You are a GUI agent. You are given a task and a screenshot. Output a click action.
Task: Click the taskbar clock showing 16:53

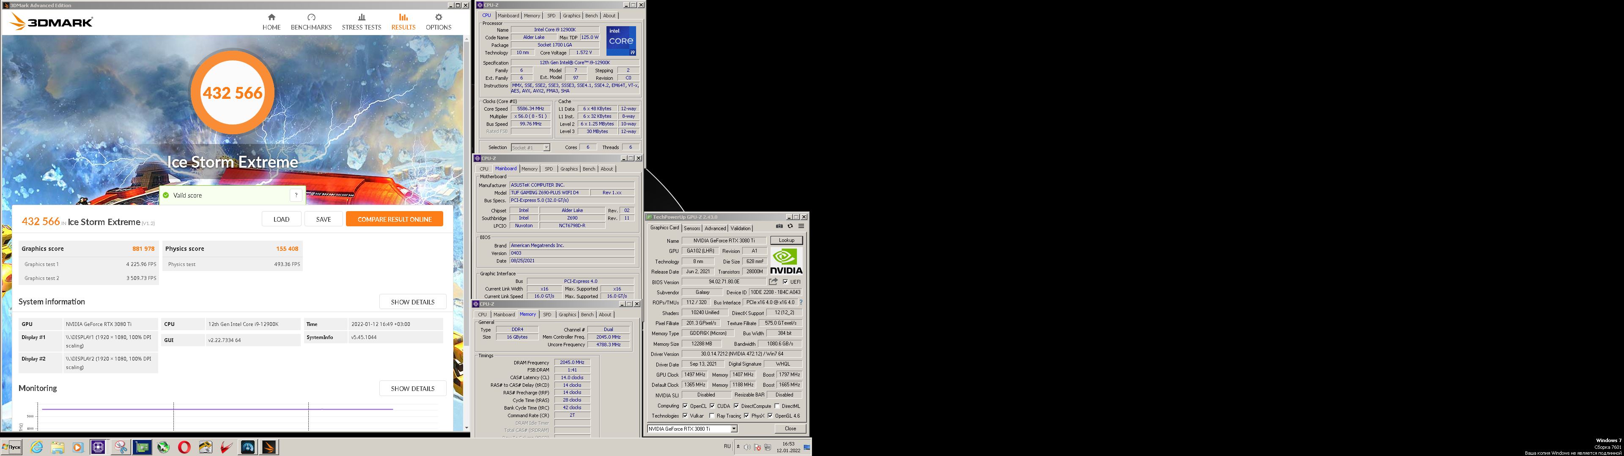pyautogui.click(x=788, y=447)
